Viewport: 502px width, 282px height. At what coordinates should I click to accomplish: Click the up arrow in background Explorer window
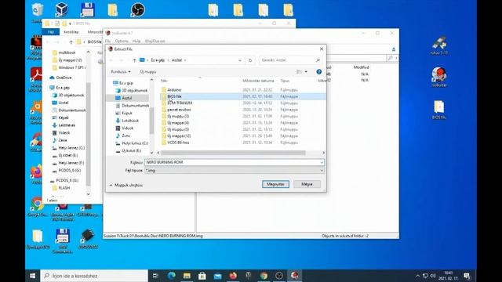(x=71, y=42)
